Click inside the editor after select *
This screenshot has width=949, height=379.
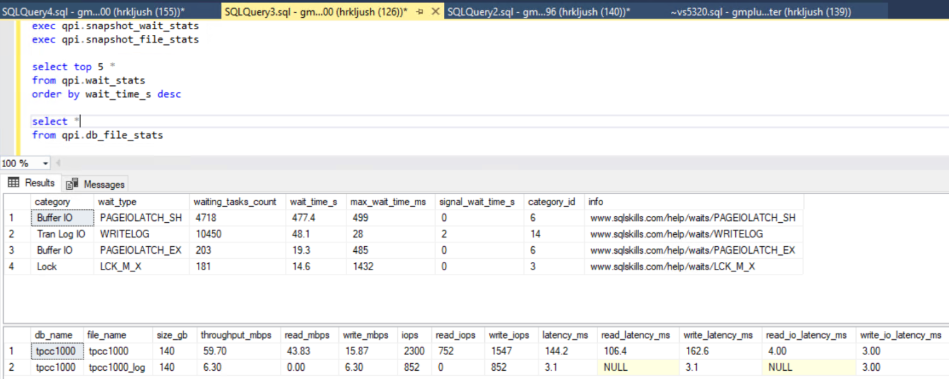[x=79, y=121]
